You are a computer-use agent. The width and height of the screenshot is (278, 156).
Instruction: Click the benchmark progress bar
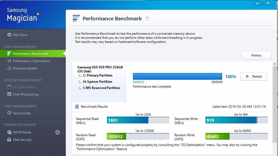click(x=178, y=77)
